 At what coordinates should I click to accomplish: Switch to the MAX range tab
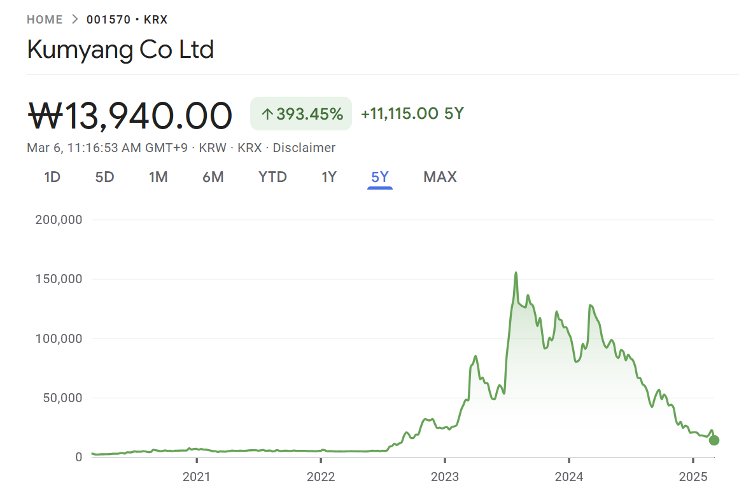(x=440, y=177)
